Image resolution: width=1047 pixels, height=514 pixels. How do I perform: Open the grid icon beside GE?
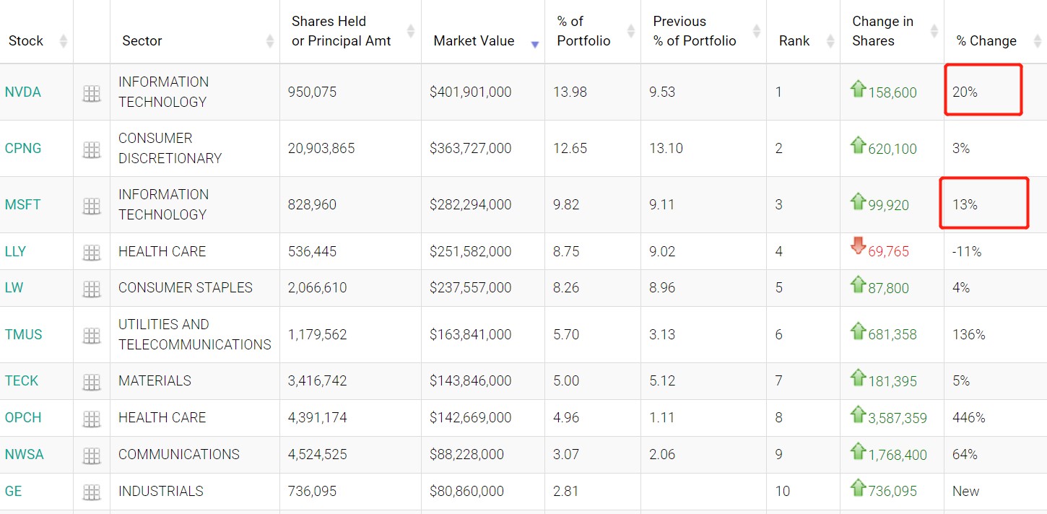coord(92,492)
